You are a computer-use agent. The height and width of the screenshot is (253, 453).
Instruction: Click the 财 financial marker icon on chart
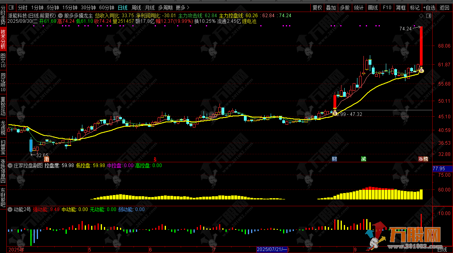(x=334, y=159)
